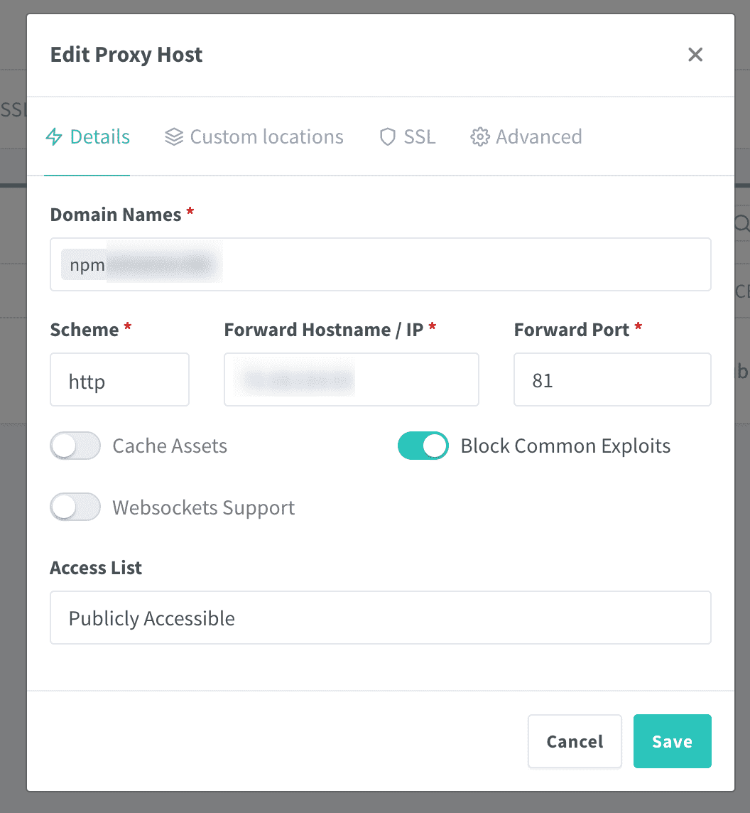Image resolution: width=750 pixels, height=813 pixels.
Task: Click into the Forward Port field
Action: point(612,379)
